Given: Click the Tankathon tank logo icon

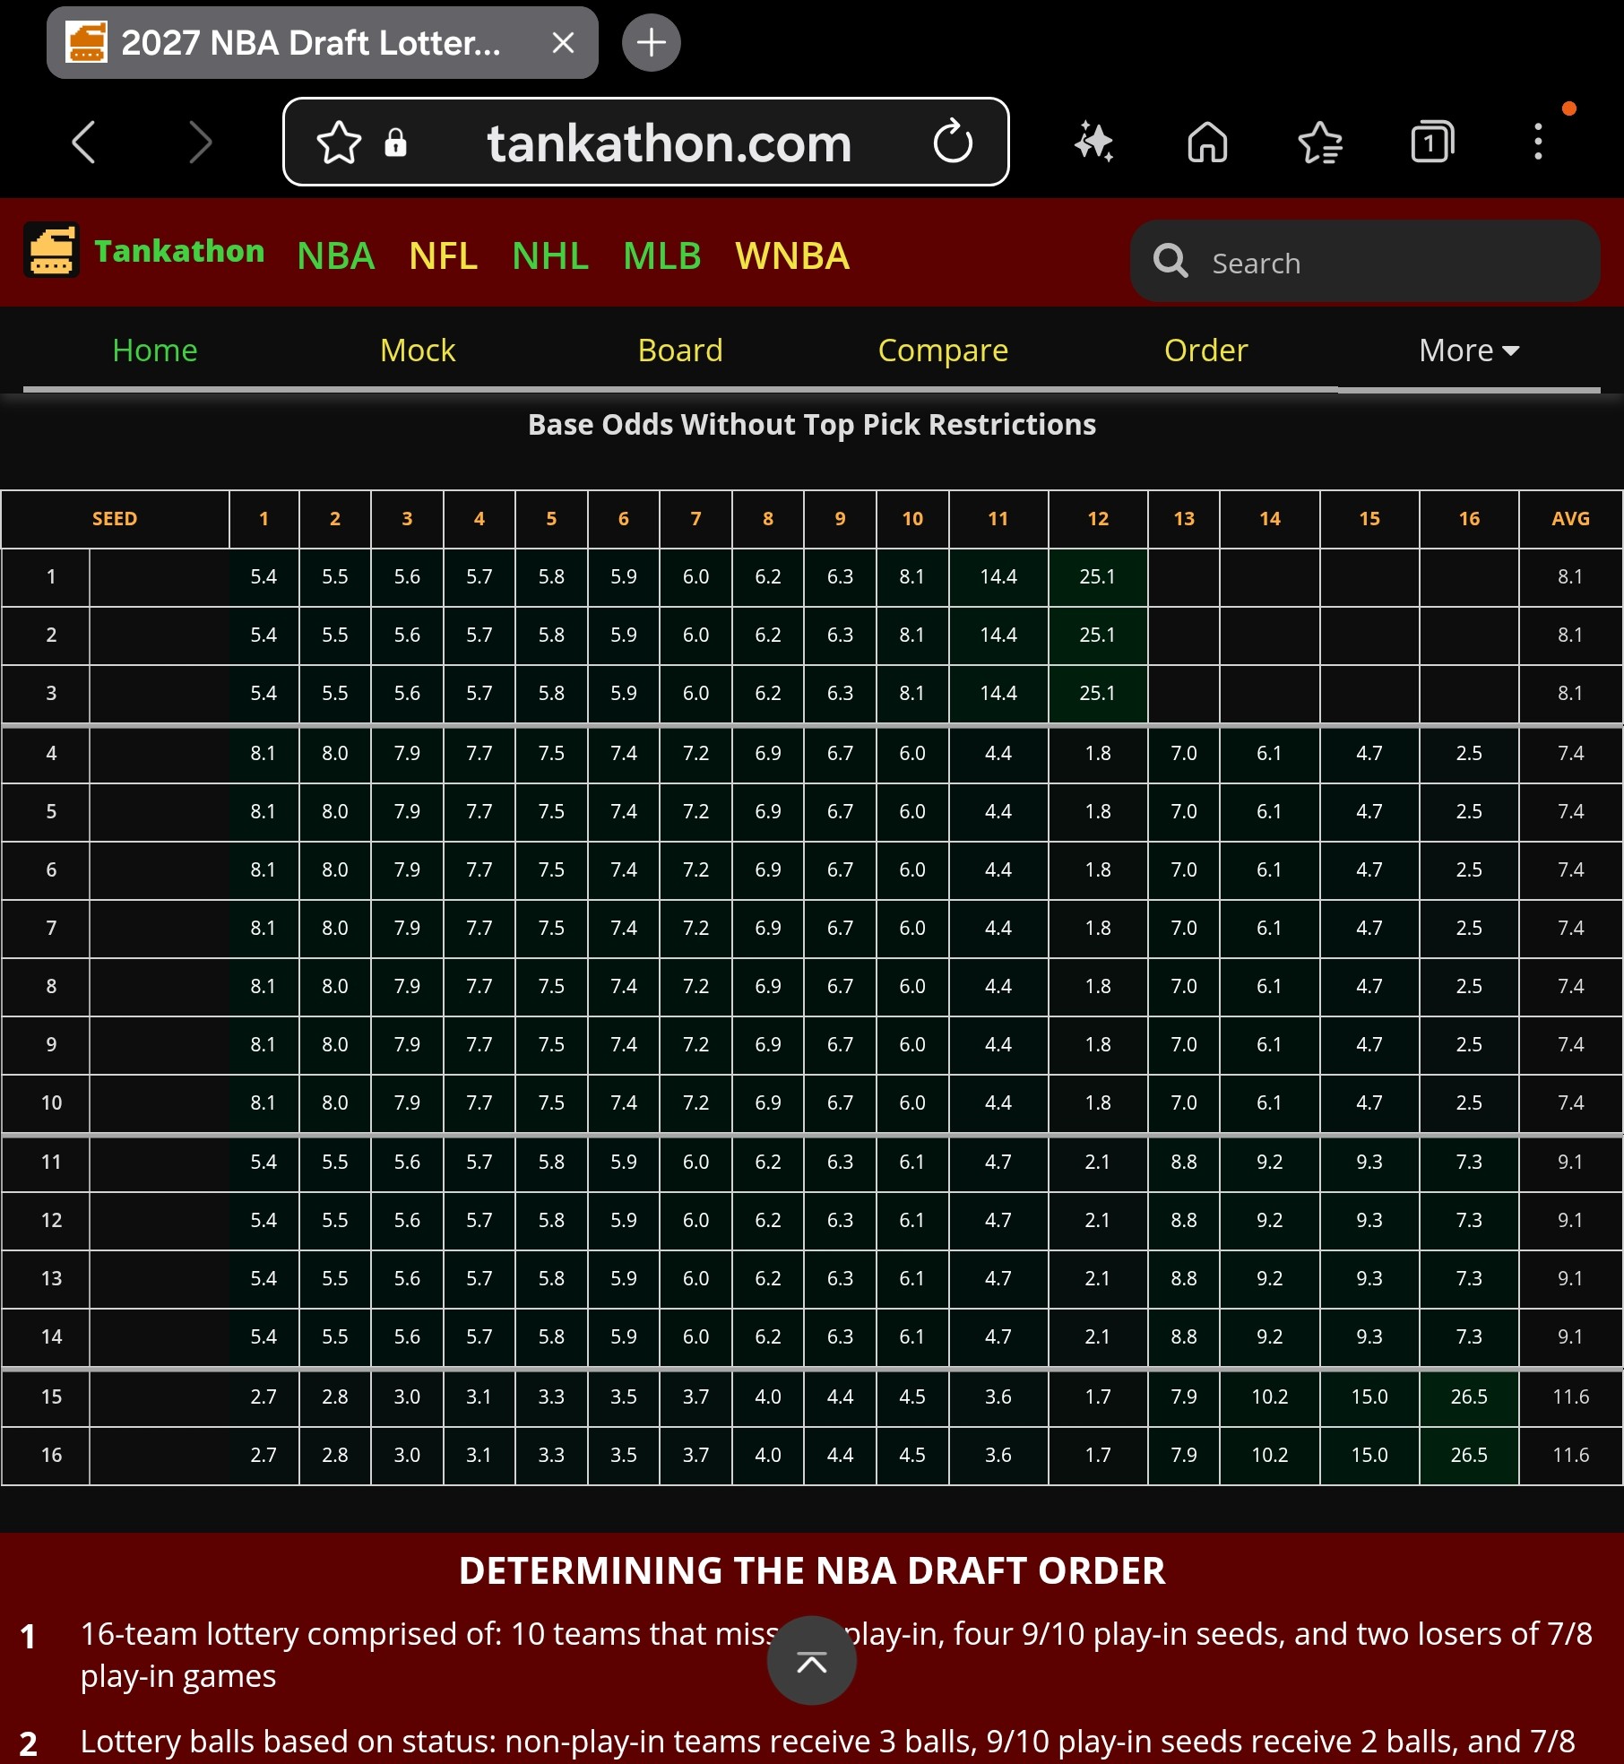Looking at the screenshot, I should (51, 250).
